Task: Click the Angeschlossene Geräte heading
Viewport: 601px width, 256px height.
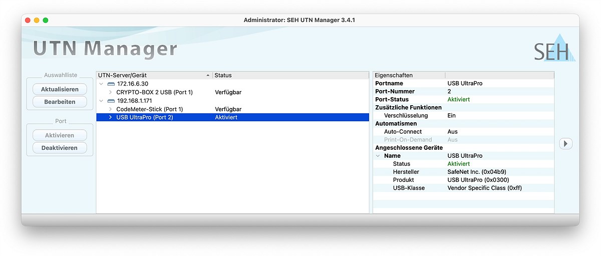Action: click(x=409, y=148)
